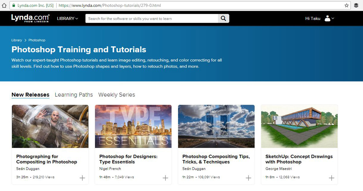Add Photographing for Compositing to playlist
Image resolution: width=363 pixels, height=191 pixels.
(x=82, y=178)
